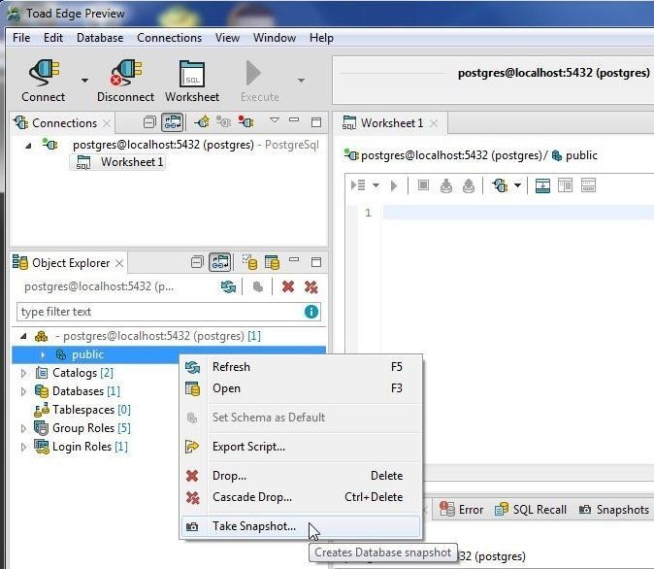This screenshot has width=654, height=569.
Task: Click the commit icon in worksheet toolbar
Action: pyautogui.click(x=446, y=185)
